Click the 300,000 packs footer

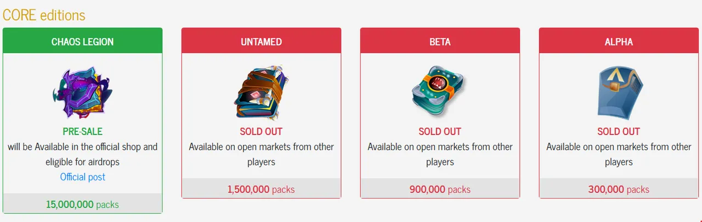click(619, 189)
